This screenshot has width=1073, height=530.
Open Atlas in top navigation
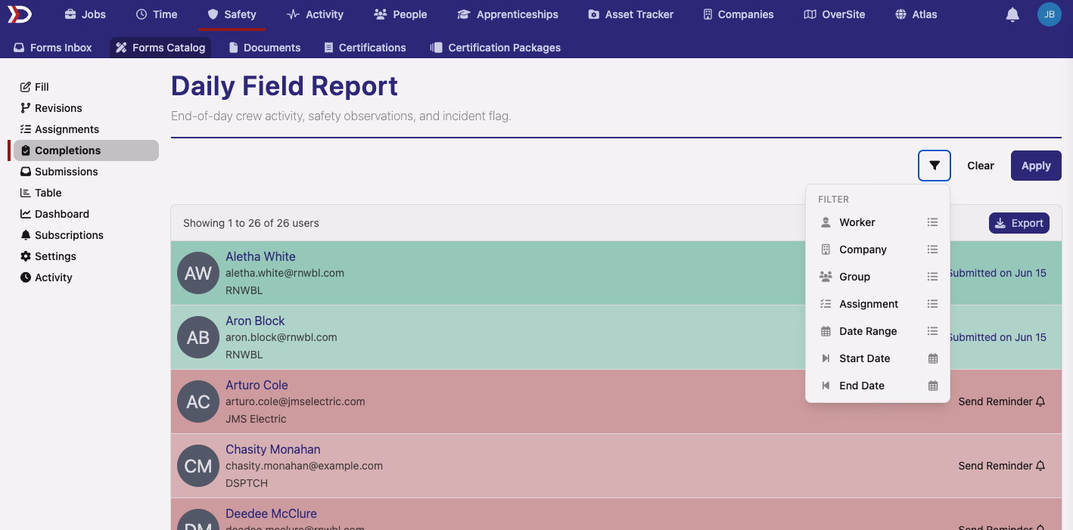point(916,14)
